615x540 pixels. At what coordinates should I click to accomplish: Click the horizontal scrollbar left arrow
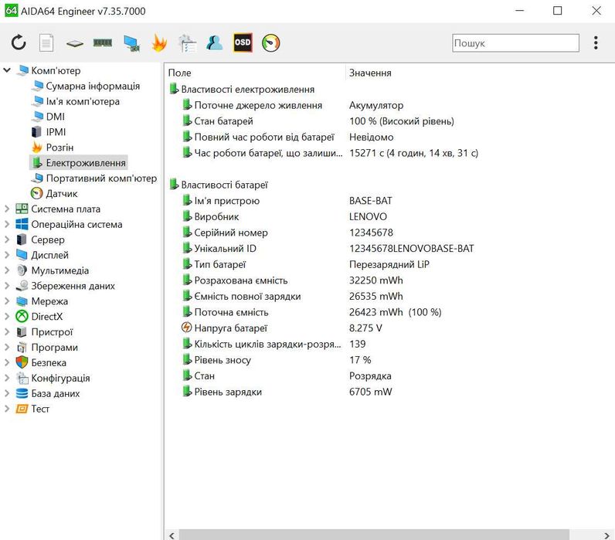[x=172, y=535]
